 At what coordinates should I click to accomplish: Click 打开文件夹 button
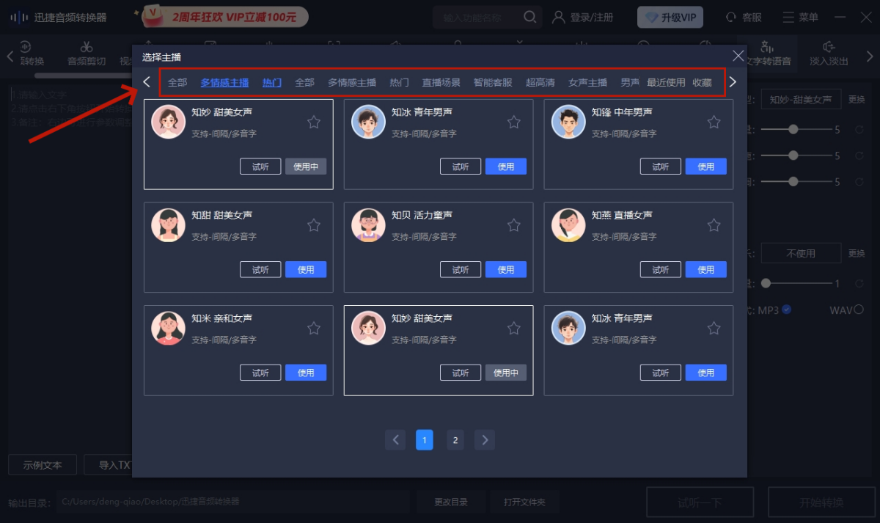524,502
